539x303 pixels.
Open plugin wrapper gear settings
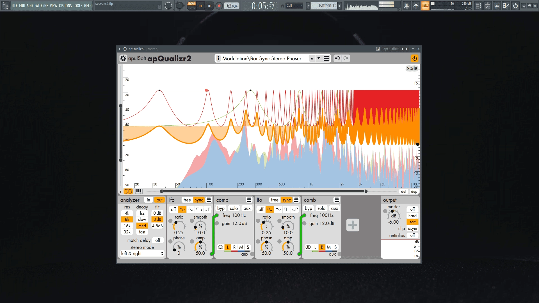[125, 49]
